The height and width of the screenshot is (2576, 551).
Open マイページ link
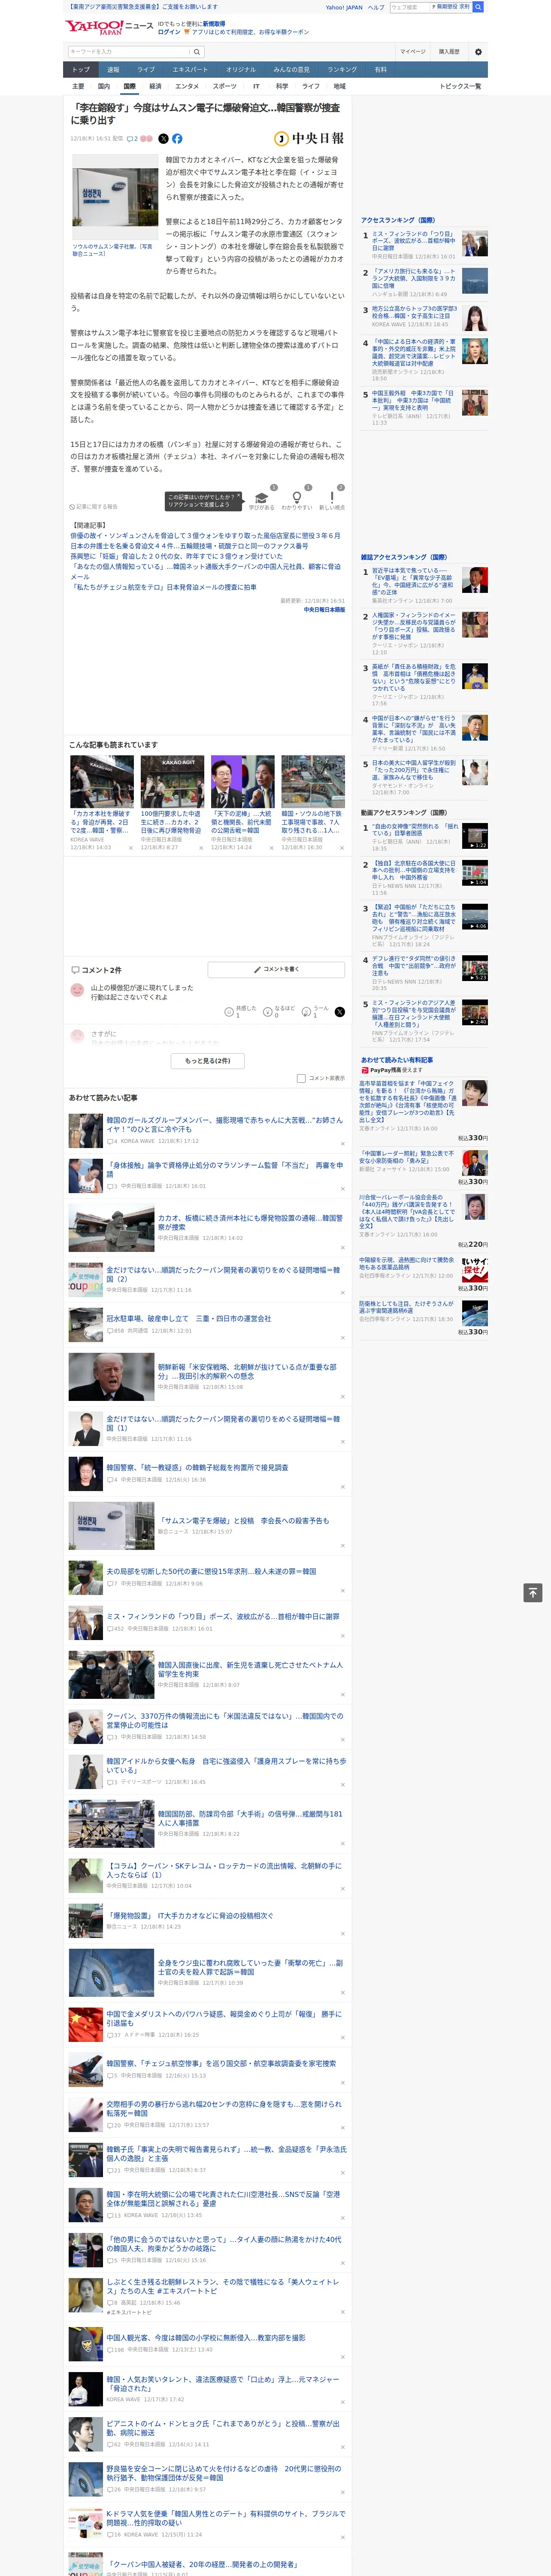click(x=412, y=52)
